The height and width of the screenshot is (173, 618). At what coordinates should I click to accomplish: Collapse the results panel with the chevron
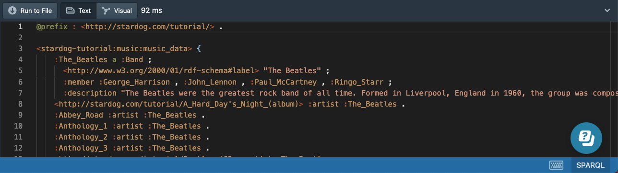tap(607, 11)
